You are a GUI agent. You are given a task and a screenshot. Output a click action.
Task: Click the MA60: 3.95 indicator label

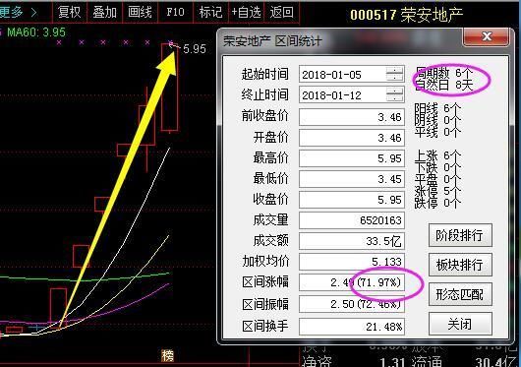coord(36,32)
